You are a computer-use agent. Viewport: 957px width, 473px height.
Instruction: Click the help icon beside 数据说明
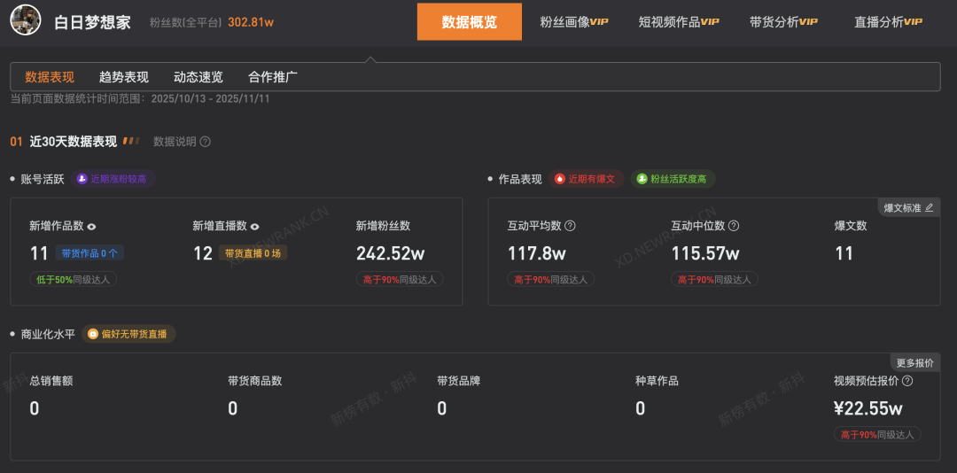pos(205,142)
